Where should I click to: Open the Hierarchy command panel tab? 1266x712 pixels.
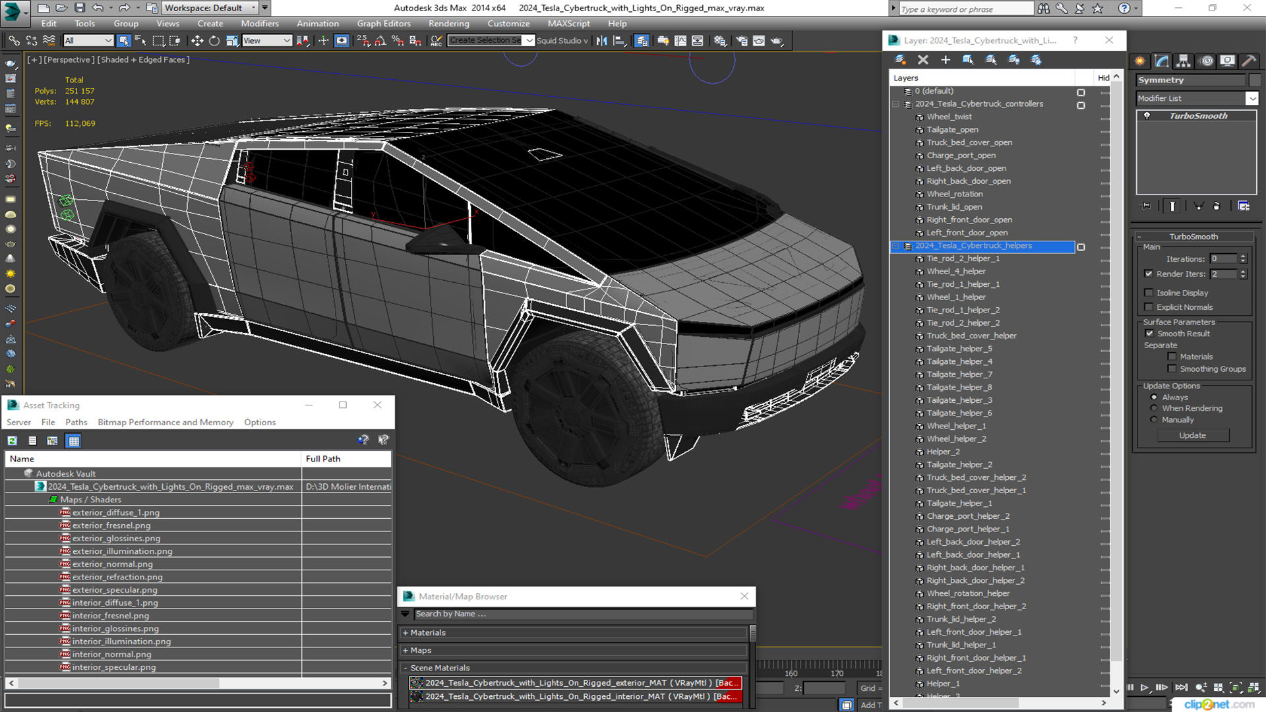click(x=1184, y=61)
